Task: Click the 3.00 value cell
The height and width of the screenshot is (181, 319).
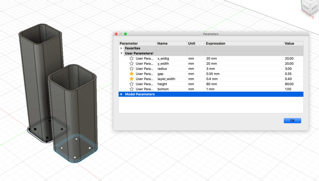Action: (293, 69)
